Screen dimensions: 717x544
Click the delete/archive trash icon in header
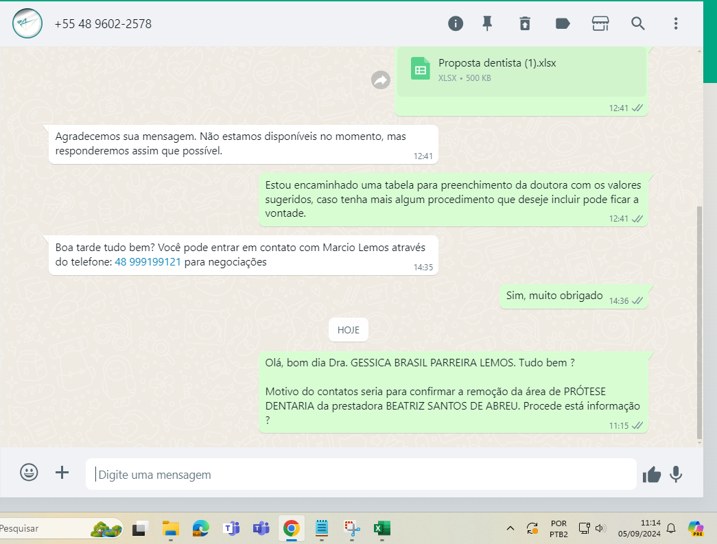[525, 23]
